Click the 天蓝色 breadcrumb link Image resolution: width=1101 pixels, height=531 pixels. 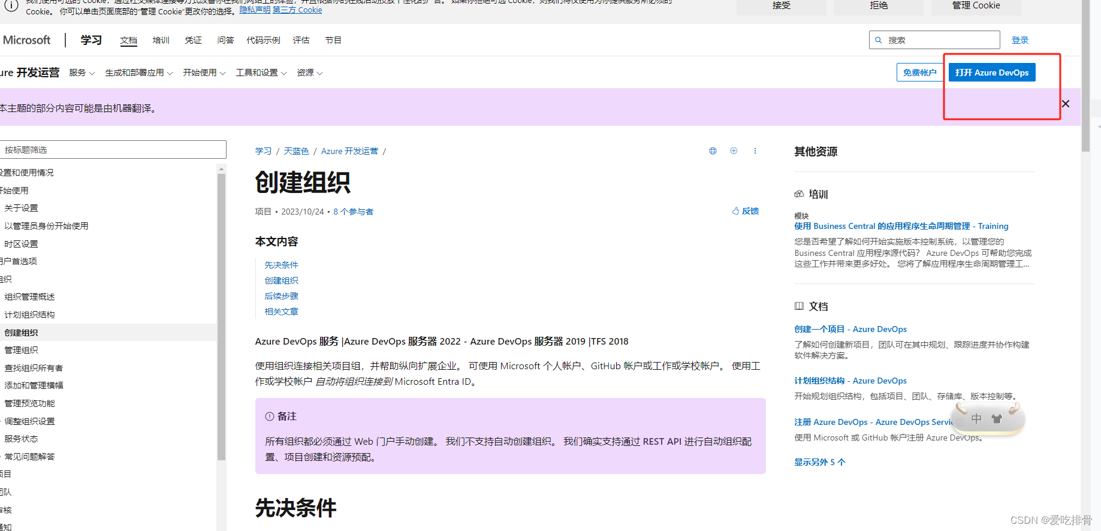296,151
